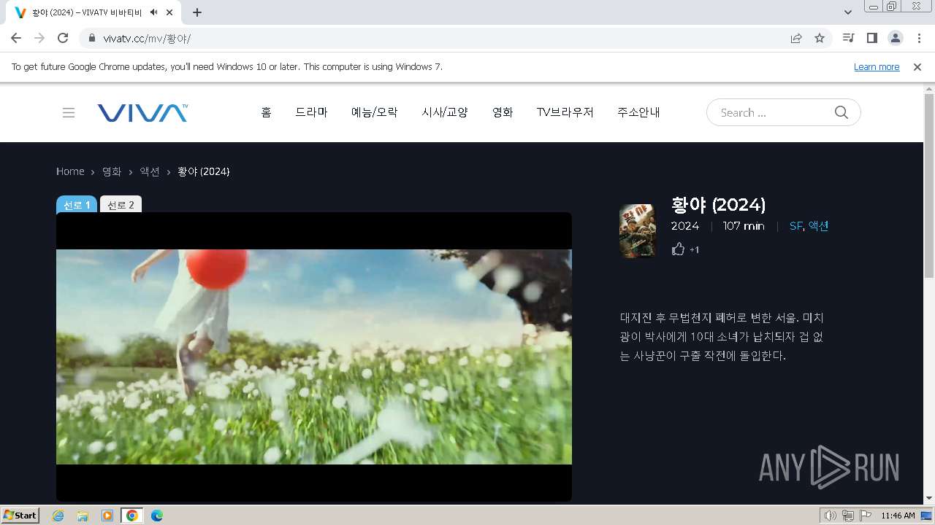The width and height of the screenshot is (935, 525).
Task: Open the TV브라우저 menu item
Action: tap(565, 112)
